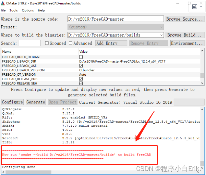Click the output log vertical scrollbar thumb
This screenshot has height=175, width=206.
pyautogui.click(x=202, y=163)
